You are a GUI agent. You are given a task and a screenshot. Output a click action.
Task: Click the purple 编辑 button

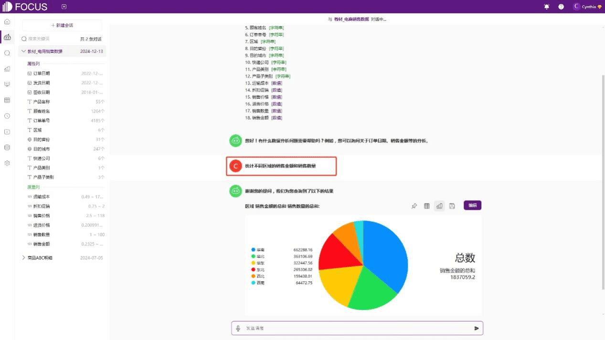pos(472,205)
